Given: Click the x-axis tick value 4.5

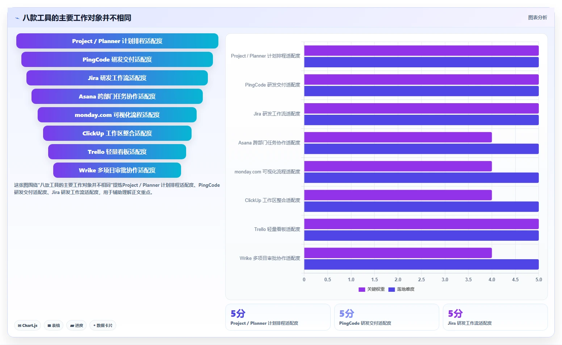Looking at the screenshot, I should point(515,280).
